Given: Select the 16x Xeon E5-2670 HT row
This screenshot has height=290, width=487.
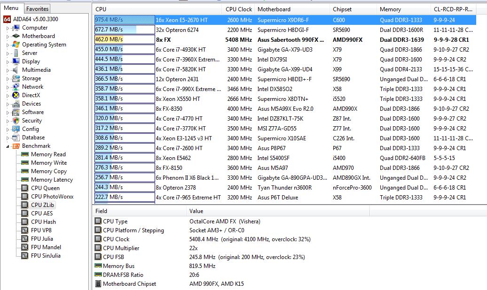Looking at the screenshot, I should 285,20.
